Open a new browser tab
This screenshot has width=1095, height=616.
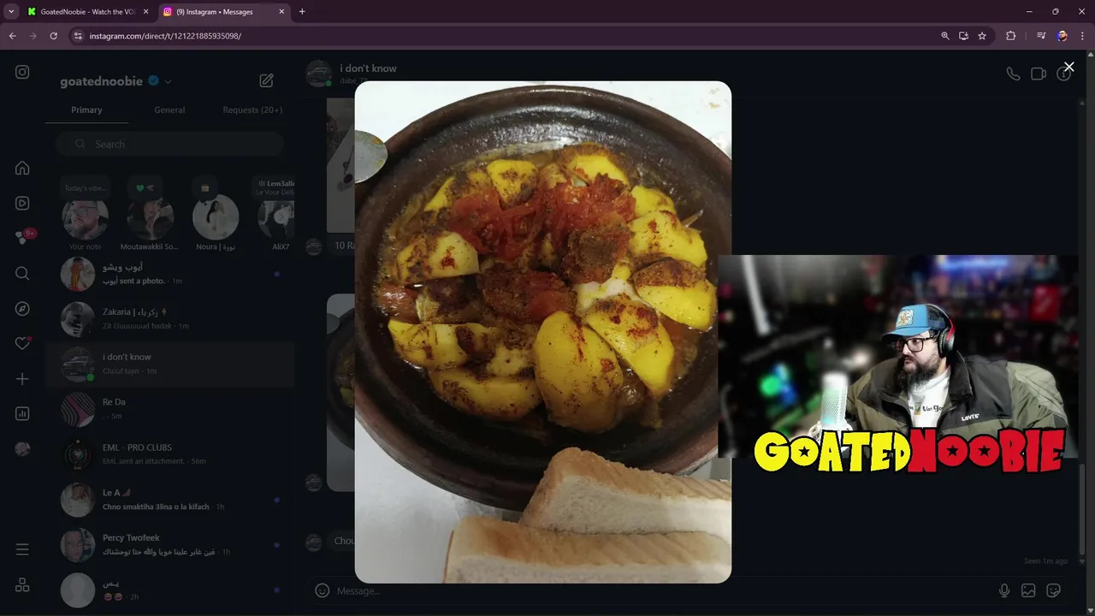[302, 12]
